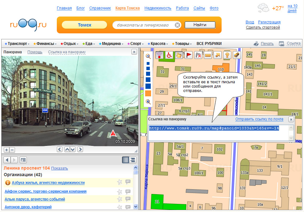Select the orange zoom level square
Viewport: 304px width, 212px height.
tap(148, 93)
